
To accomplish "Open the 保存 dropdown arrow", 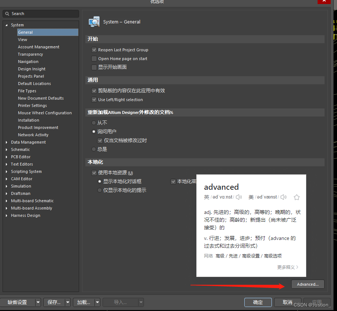I will pyautogui.click(x=68, y=303).
